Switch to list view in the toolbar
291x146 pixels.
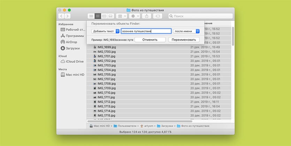tap(98, 16)
